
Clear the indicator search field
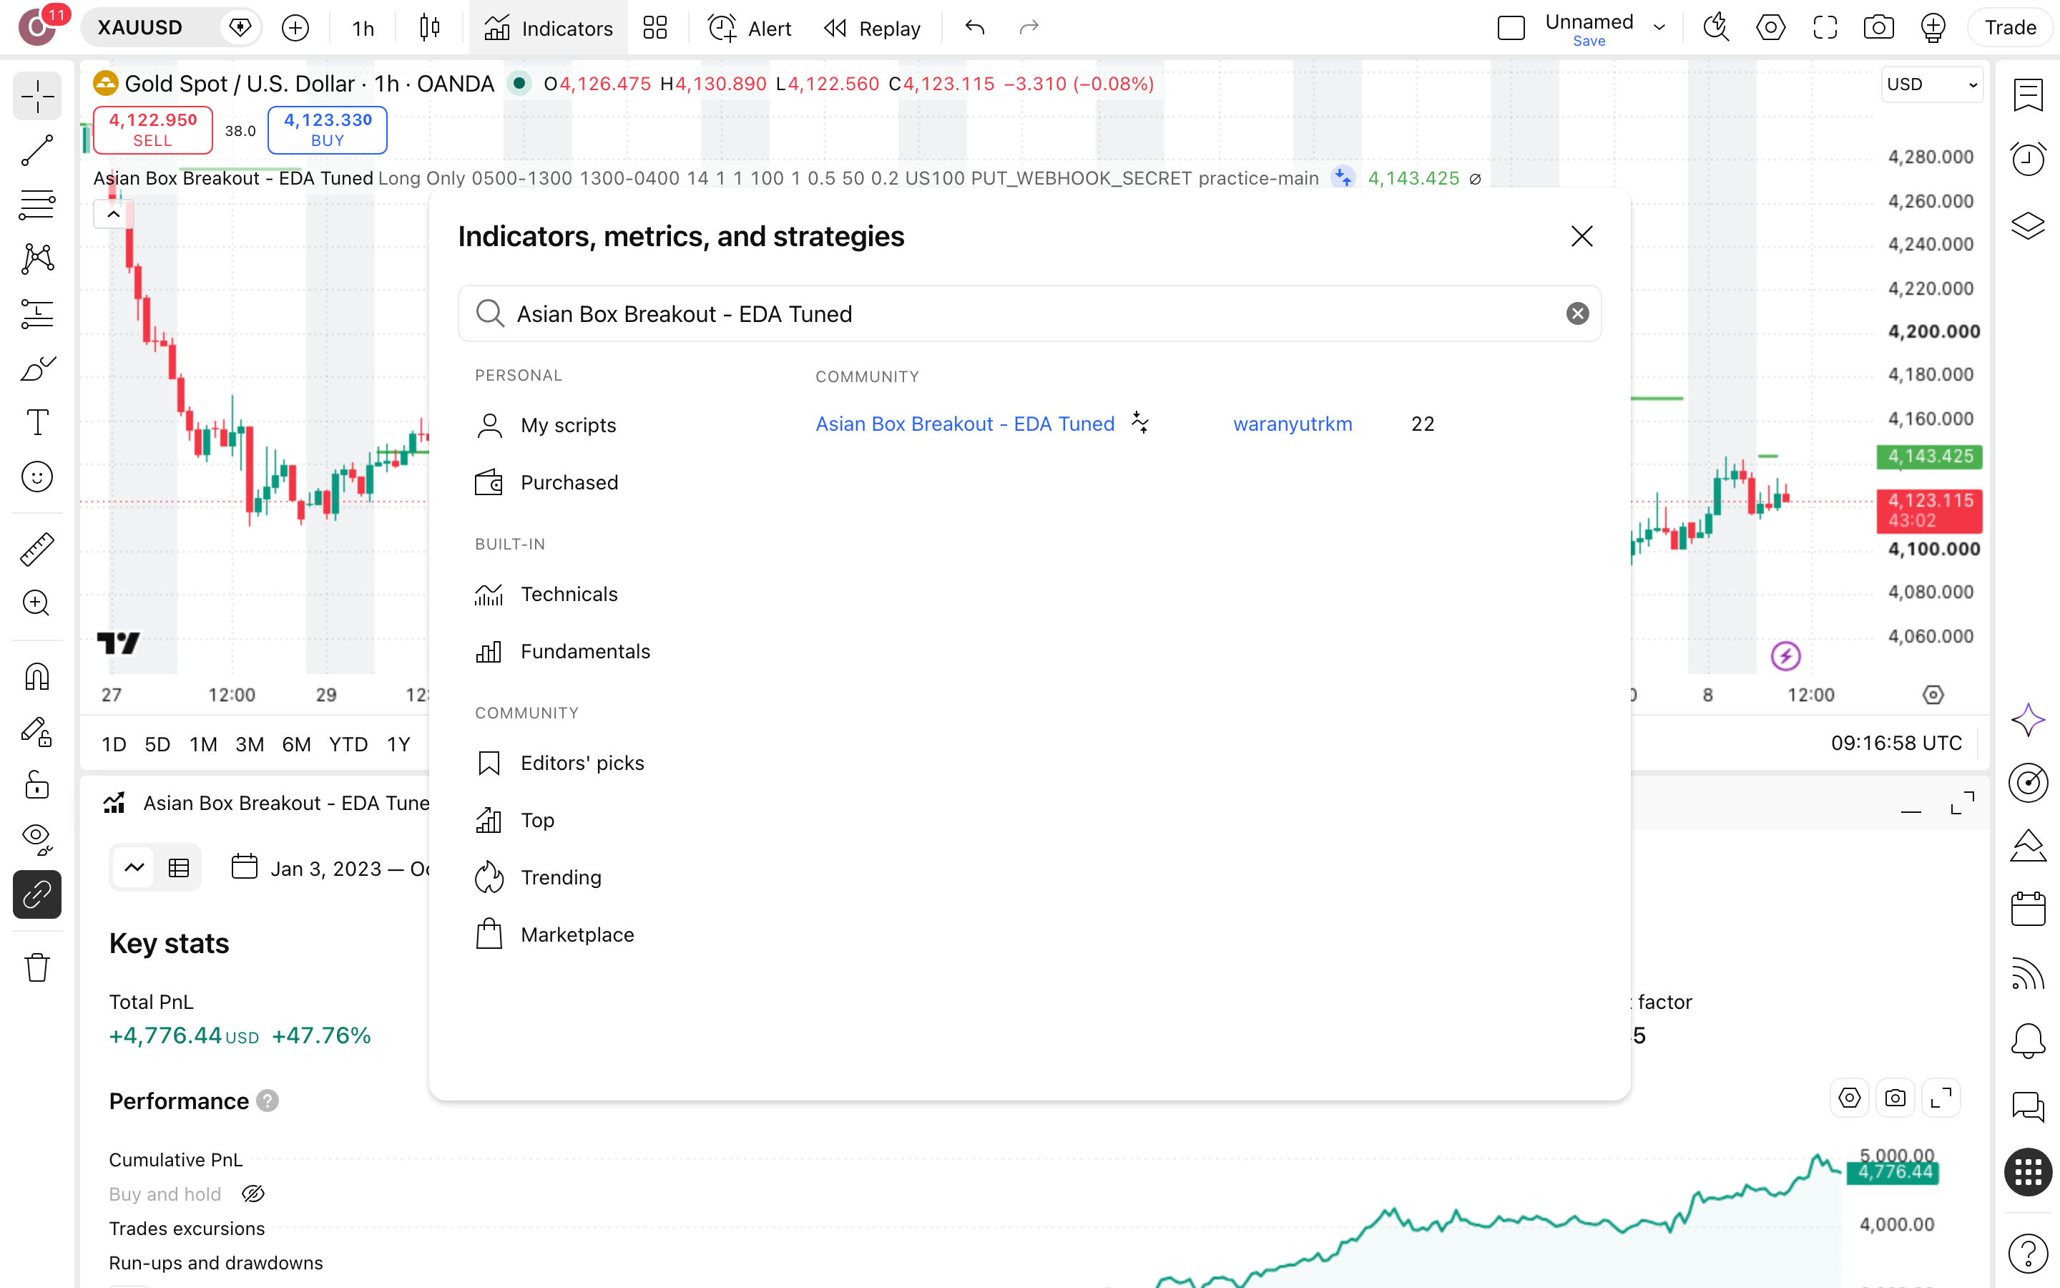(1577, 313)
